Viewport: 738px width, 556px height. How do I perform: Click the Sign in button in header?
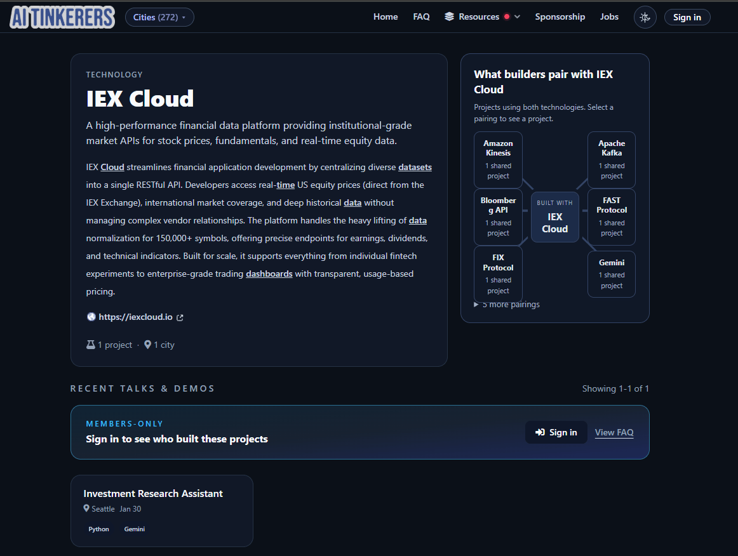pyautogui.click(x=687, y=17)
